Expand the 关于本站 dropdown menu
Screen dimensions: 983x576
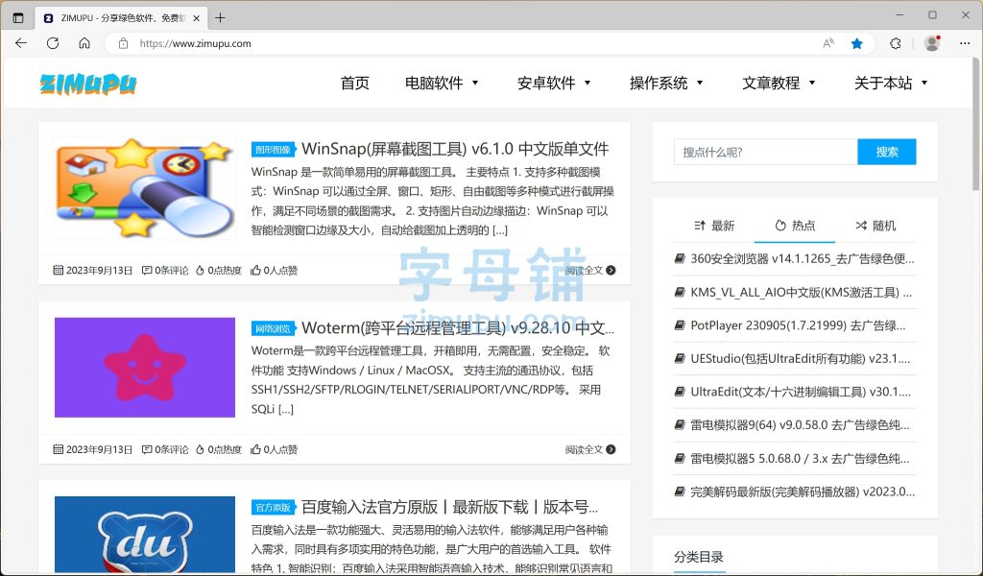(891, 83)
